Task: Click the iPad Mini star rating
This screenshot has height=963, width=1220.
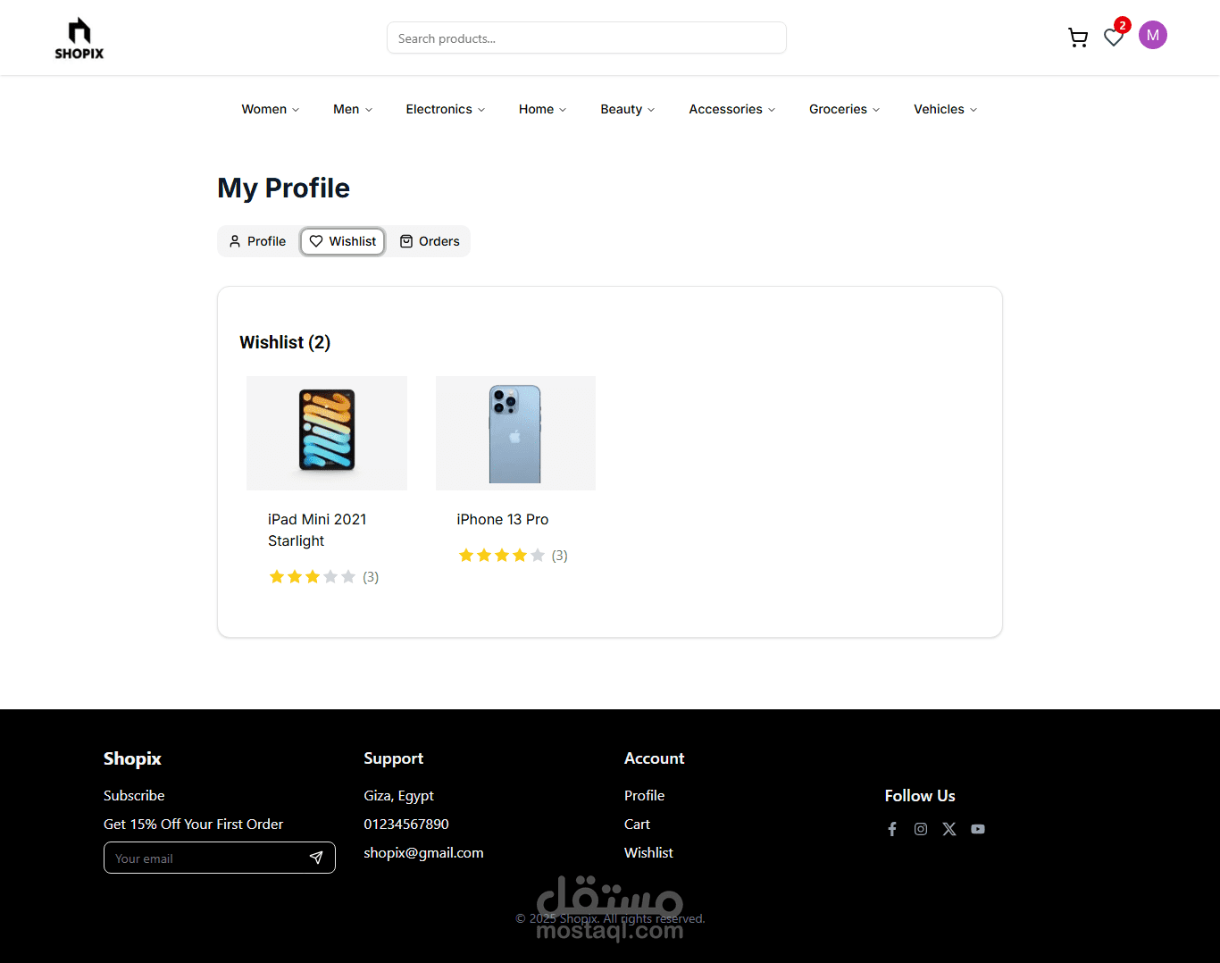Action: tap(313, 576)
